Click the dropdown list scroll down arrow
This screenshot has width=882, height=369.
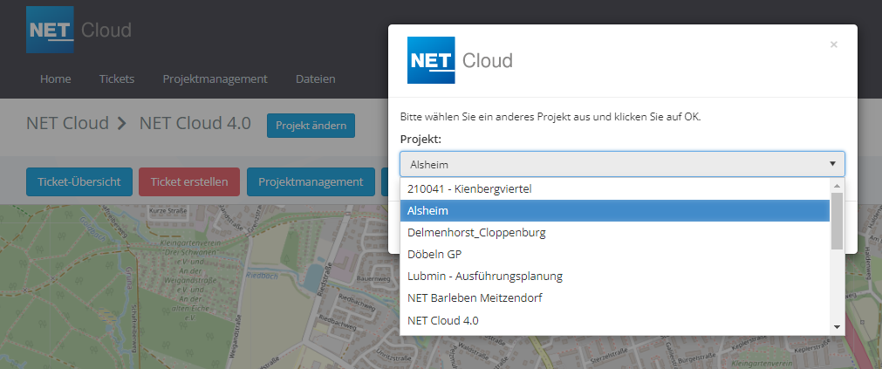point(837,327)
